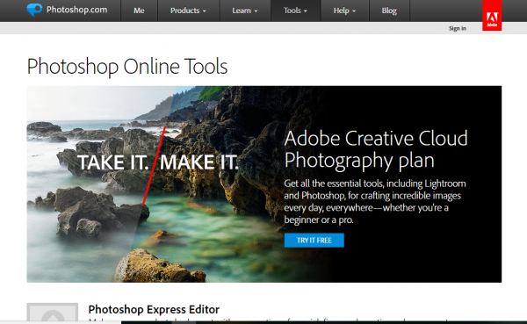527x324 pixels.
Task: Expand the Help dropdown menu
Action: (x=345, y=11)
